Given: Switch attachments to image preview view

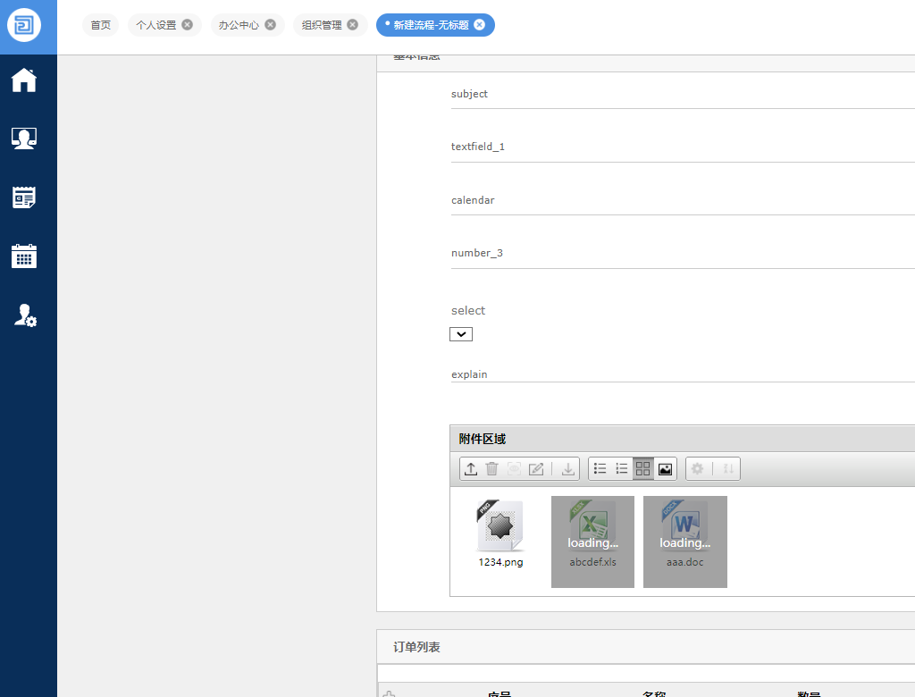Looking at the screenshot, I should click(665, 469).
